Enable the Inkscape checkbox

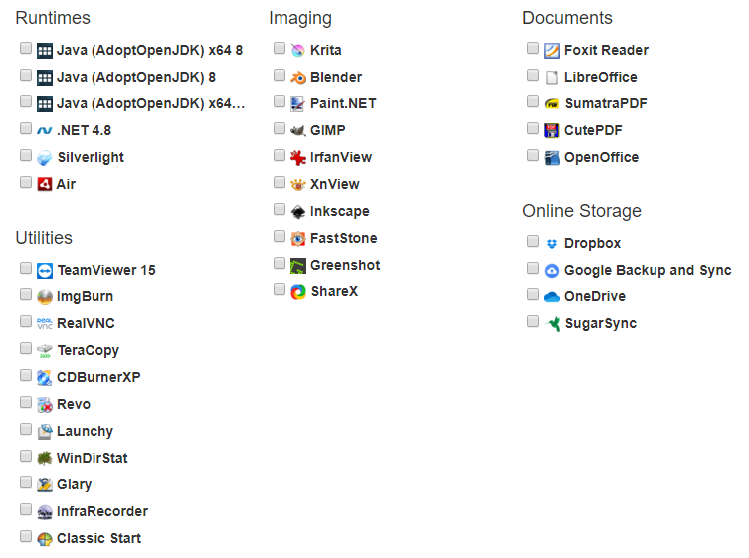[x=280, y=209]
